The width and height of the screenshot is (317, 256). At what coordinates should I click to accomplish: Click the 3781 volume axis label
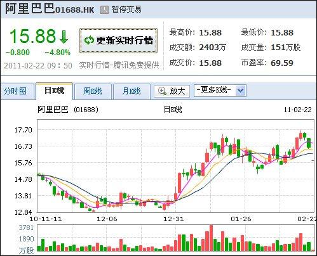(26, 227)
